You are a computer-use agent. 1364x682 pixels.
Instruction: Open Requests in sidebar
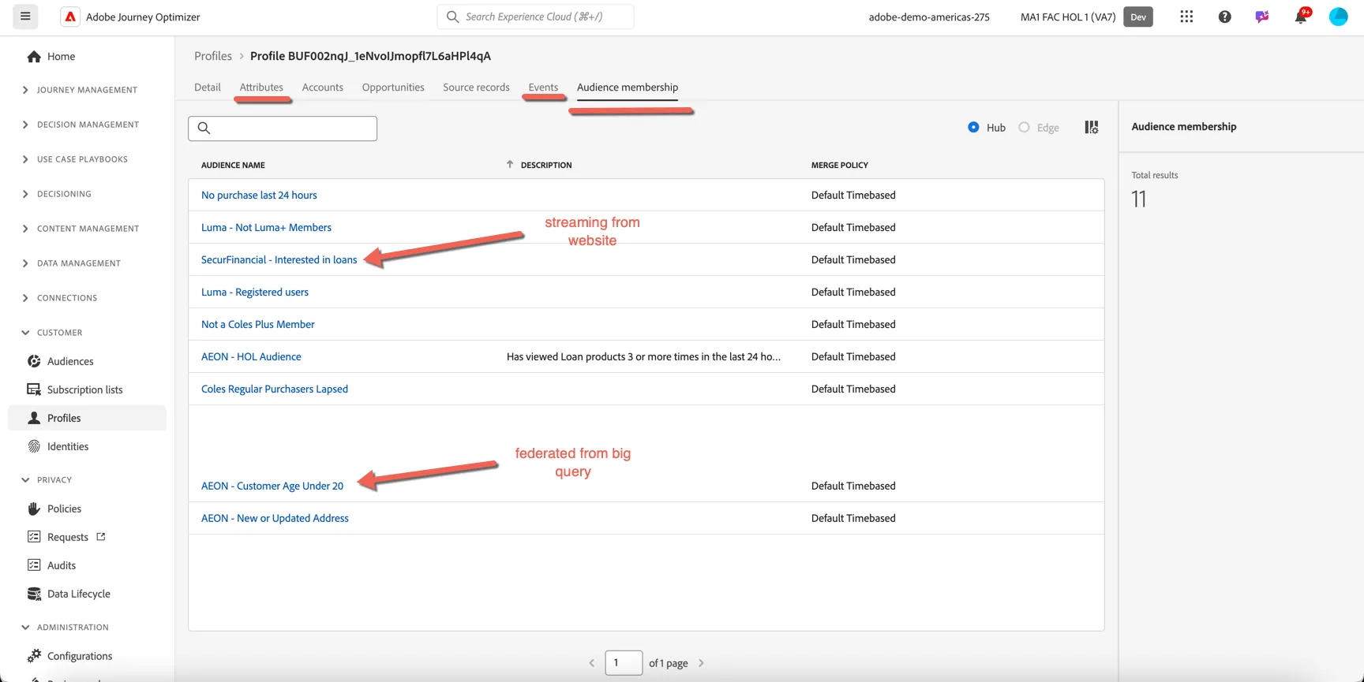(66, 537)
